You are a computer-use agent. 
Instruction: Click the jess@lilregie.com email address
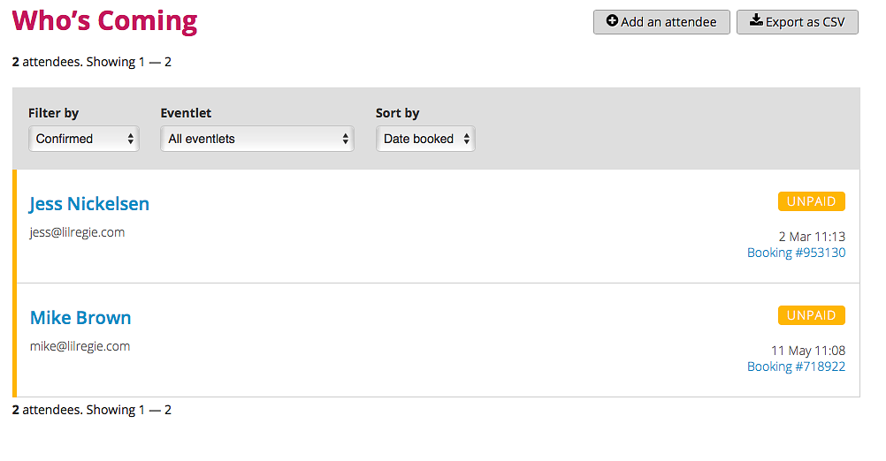click(x=78, y=232)
